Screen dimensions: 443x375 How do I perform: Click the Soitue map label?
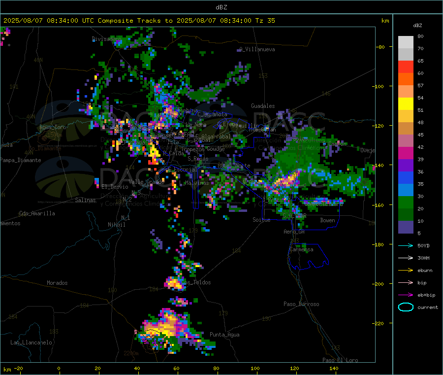261,220
